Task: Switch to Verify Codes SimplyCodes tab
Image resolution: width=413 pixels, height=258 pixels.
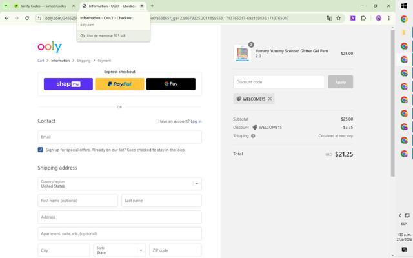Action: pyautogui.click(x=43, y=6)
